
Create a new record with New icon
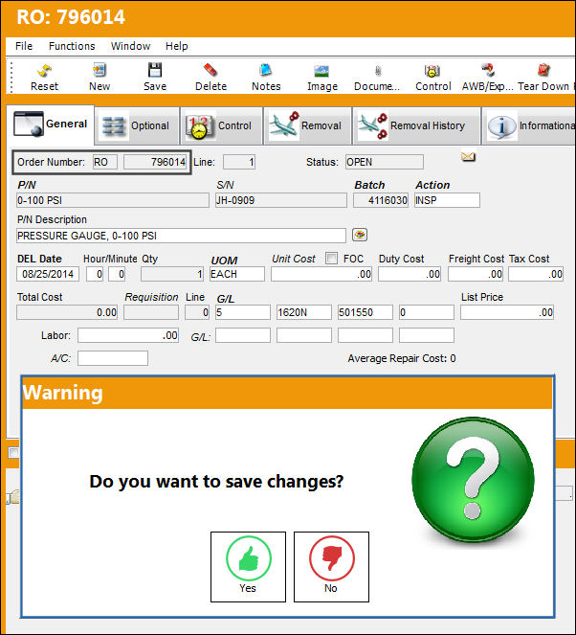pos(100,71)
